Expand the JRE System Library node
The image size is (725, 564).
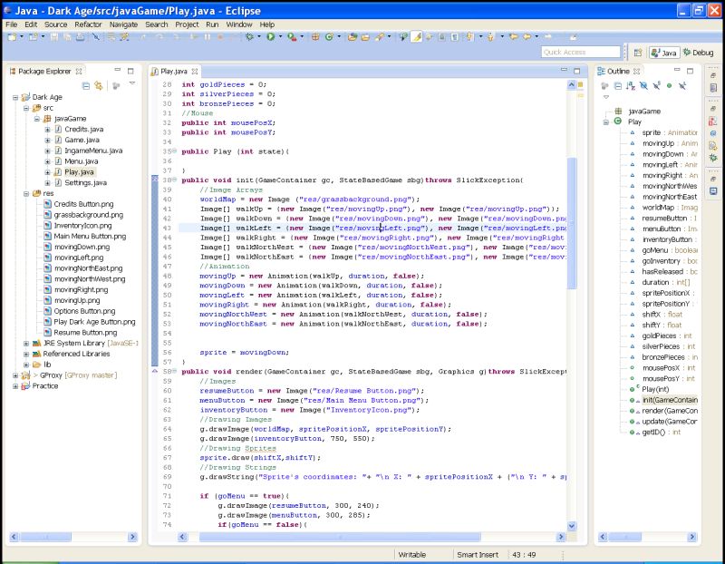click(25, 343)
